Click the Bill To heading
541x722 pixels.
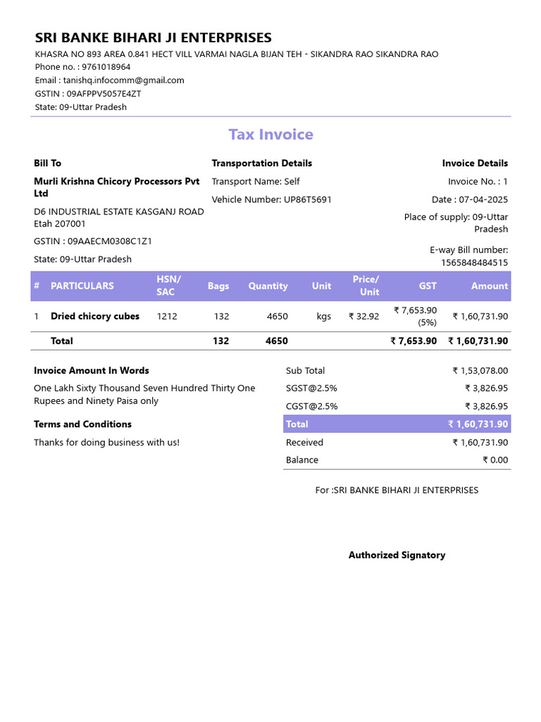[x=47, y=163]
